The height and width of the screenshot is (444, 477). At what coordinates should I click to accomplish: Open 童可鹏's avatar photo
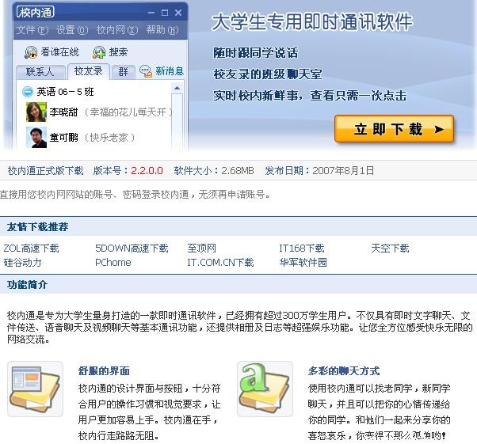tap(36, 138)
